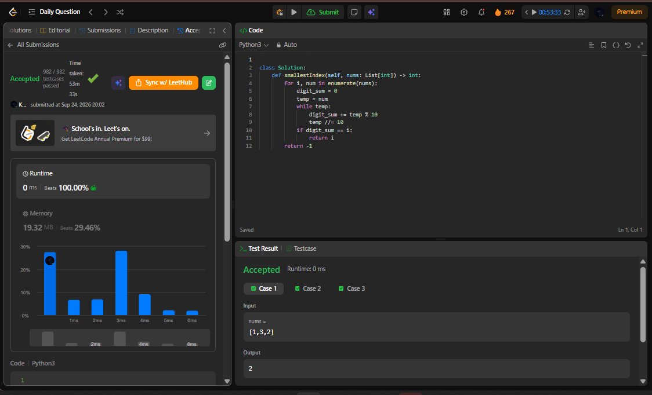Run the code with the play icon
Screen dimensions: 652x395
pyautogui.click(x=294, y=12)
